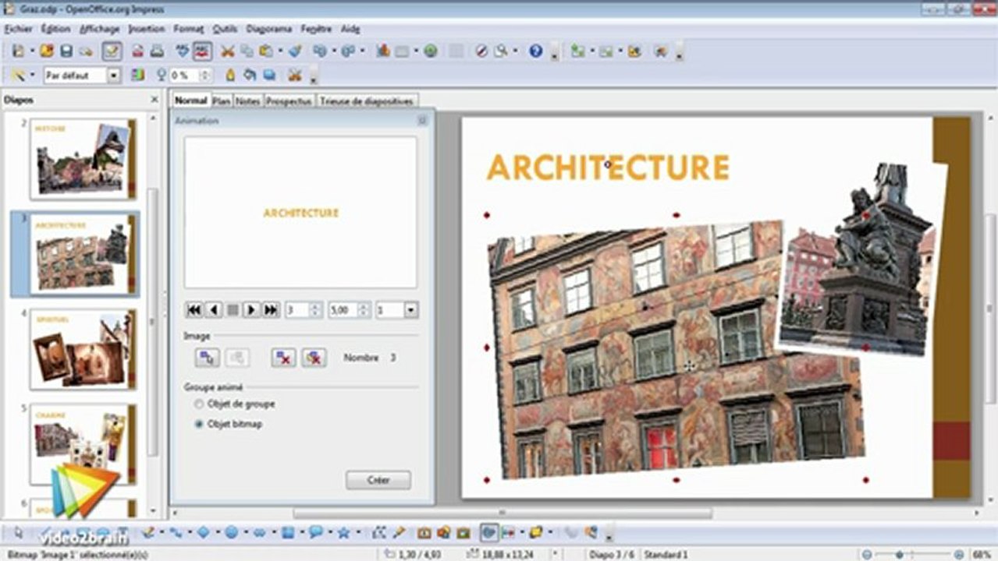Screen dimensions: 998x561
Task: Toggle the edit file mode button
Action: (112, 51)
